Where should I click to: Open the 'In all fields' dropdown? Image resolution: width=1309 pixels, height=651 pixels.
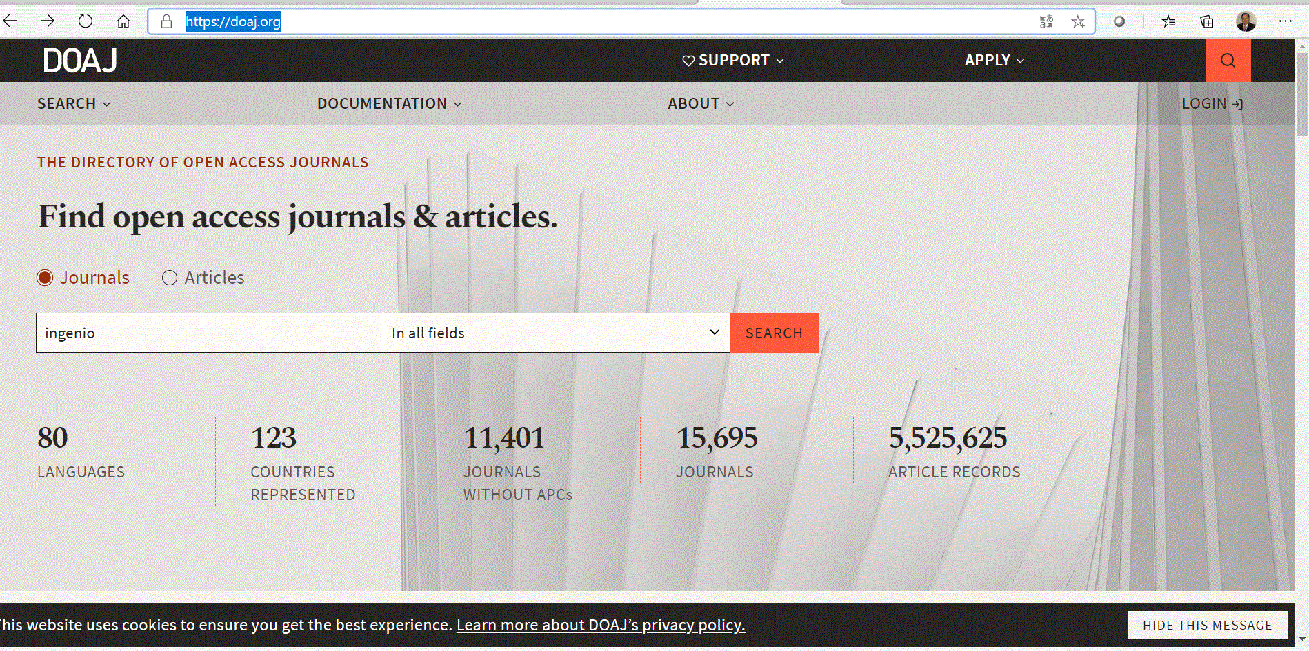point(556,333)
